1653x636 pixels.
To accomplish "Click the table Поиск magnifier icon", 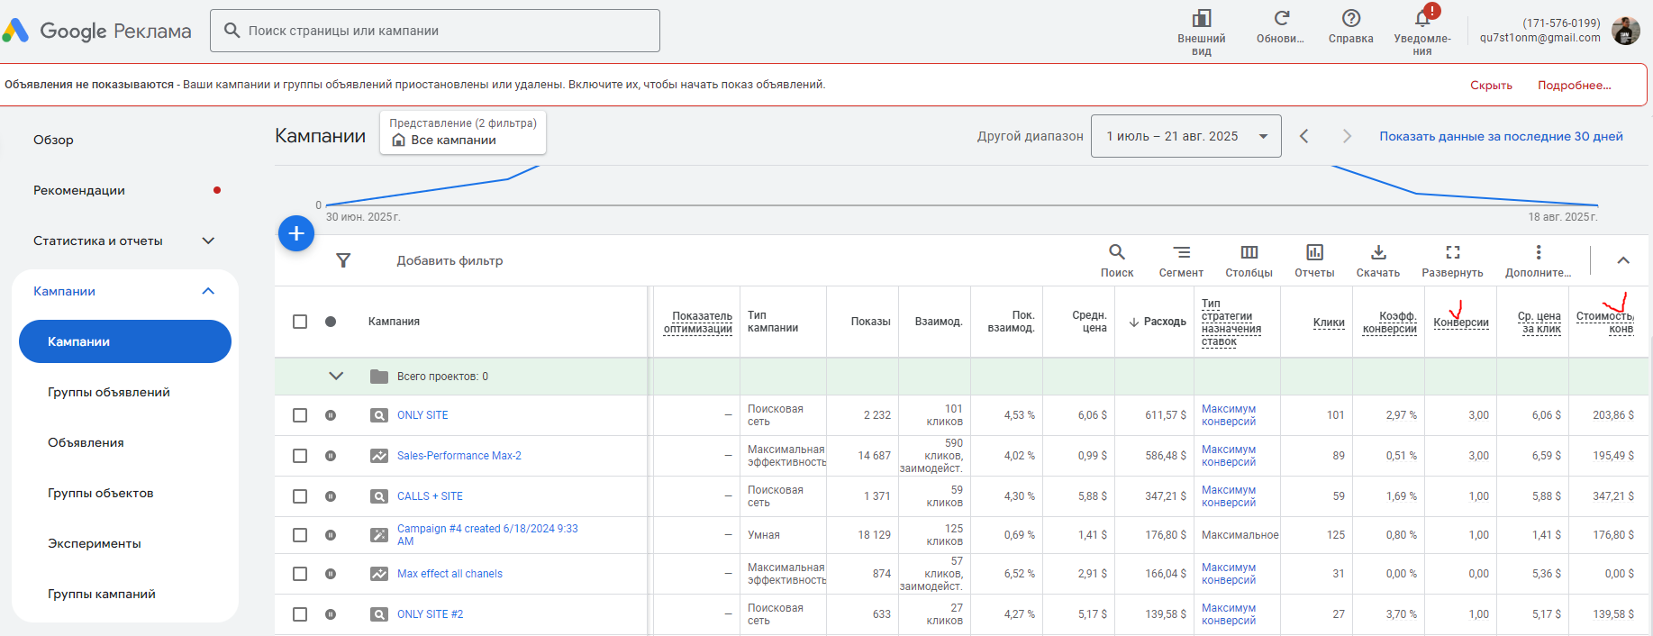I will click(x=1116, y=253).
